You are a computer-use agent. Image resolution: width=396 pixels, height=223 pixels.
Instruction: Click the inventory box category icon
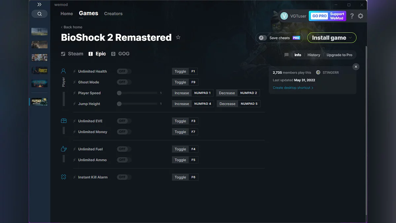[x=64, y=121]
